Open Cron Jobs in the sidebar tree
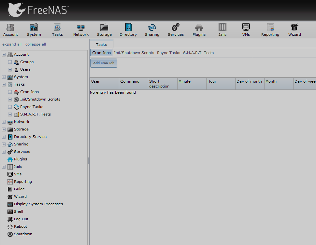Screen dimensions: 316x245 pos(29,92)
